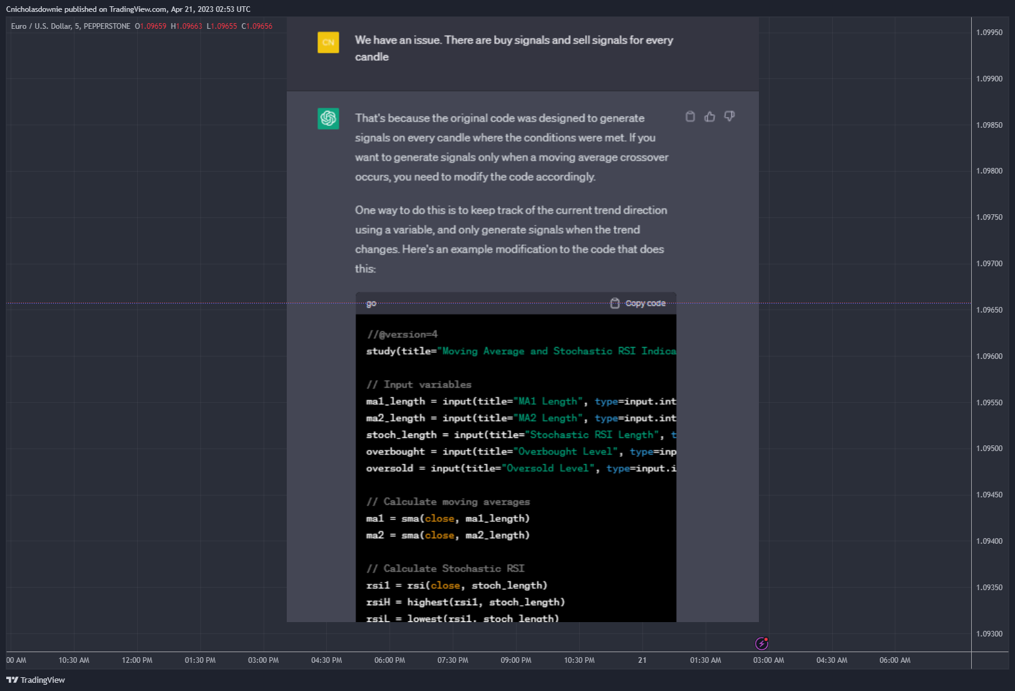Click the PEPPERSTONE broker label

click(107, 26)
